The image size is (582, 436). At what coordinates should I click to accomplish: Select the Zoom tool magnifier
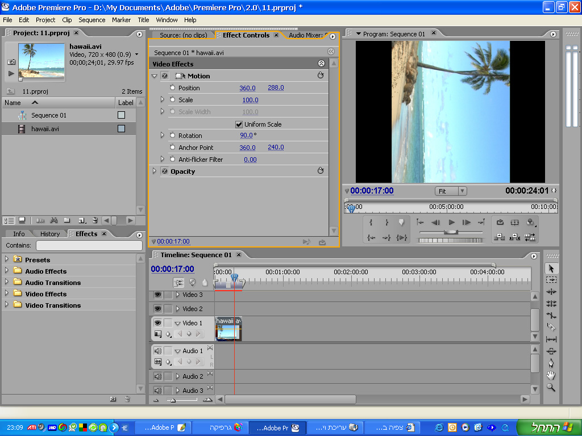click(551, 387)
